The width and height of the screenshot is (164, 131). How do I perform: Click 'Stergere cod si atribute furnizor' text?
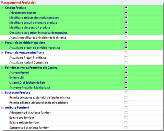(29, 128)
